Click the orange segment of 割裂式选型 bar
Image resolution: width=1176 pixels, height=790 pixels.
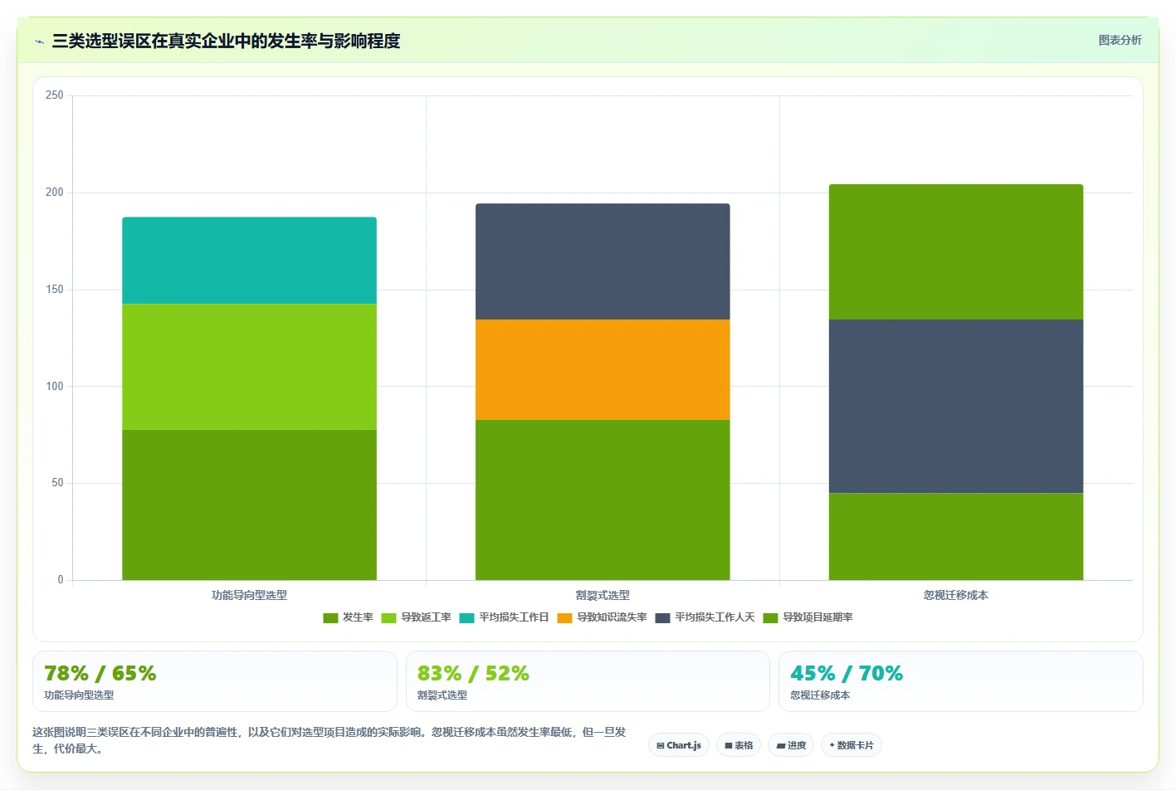tap(603, 369)
